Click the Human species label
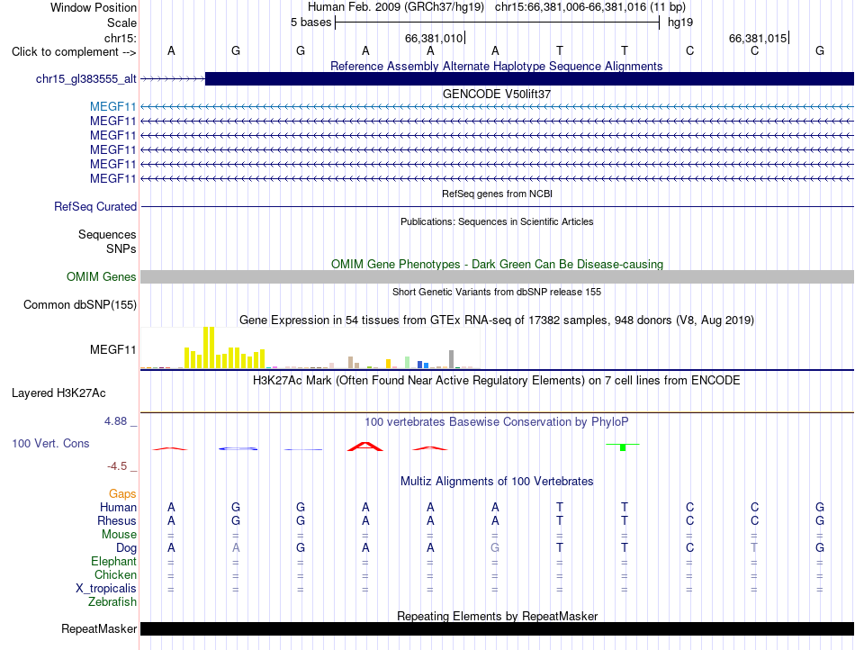855x650 pixels. pos(118,507)
